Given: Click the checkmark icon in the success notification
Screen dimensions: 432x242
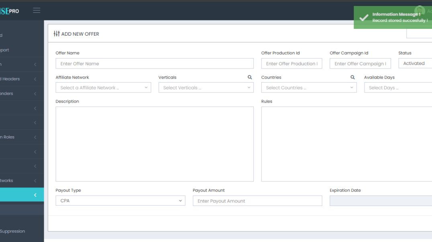Looking at the screenshot, I should click(363, 17).
